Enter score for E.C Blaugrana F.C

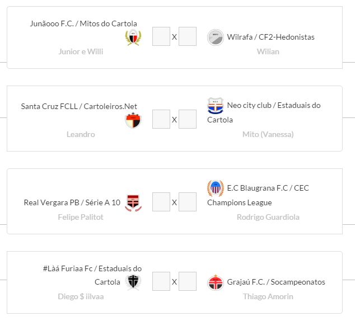tap(188, 202)
